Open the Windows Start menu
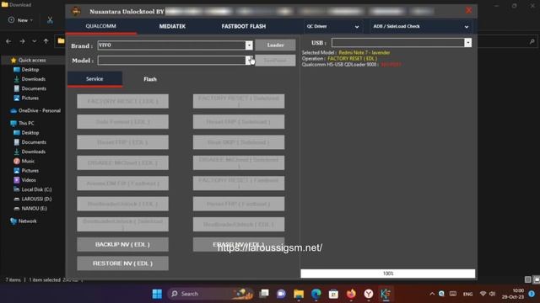The image size is (540, 303). coord(158,294)
